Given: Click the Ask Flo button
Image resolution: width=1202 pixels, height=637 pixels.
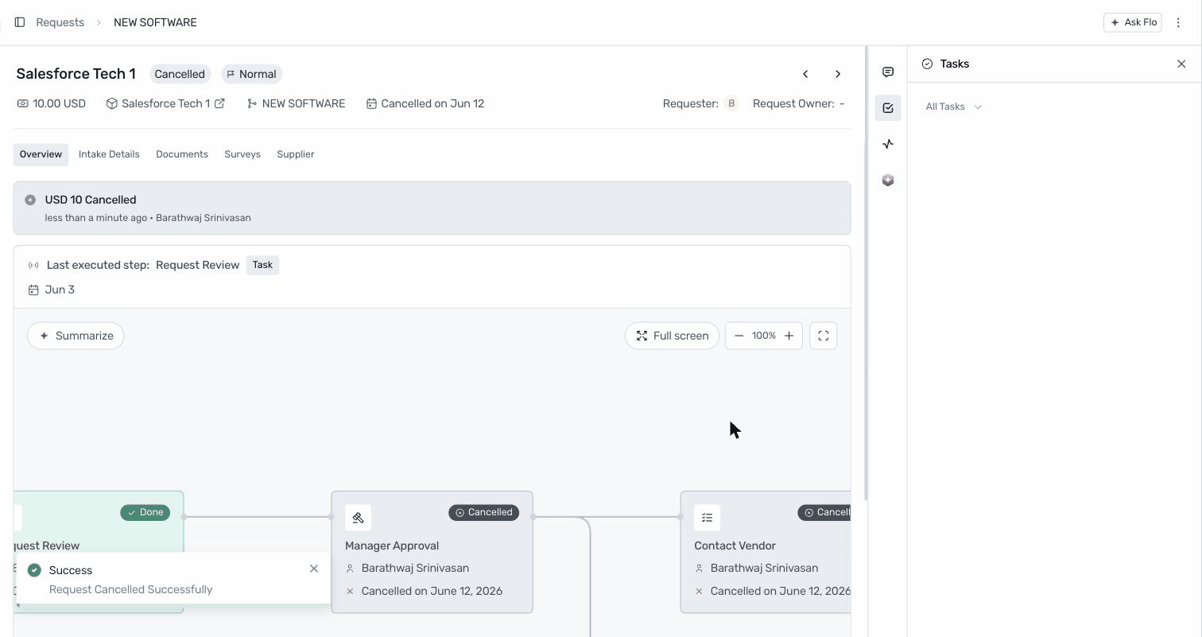Looking at the screenshot, I should pyautogui.click(x=1133, y=22).
